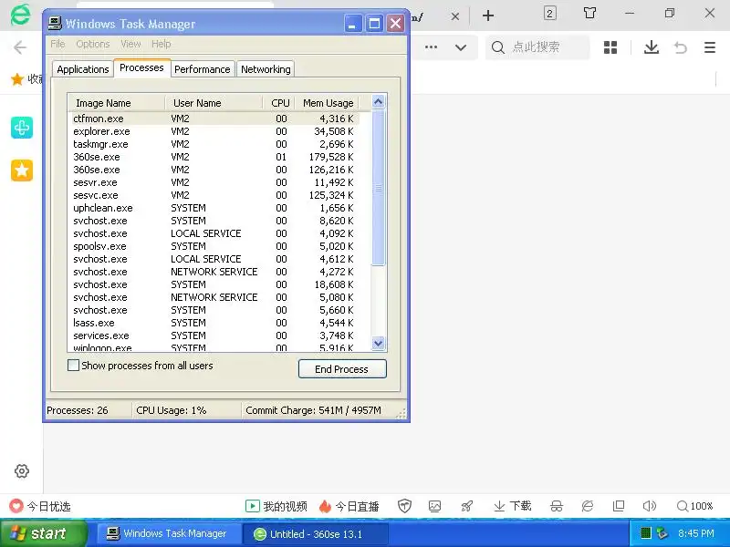Open Task Manager Help menu
Viewport: 730px width, 547px height.
[162, 44]
